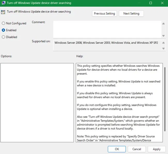
Task: Click the Comment: label
Action: (38, 22)
